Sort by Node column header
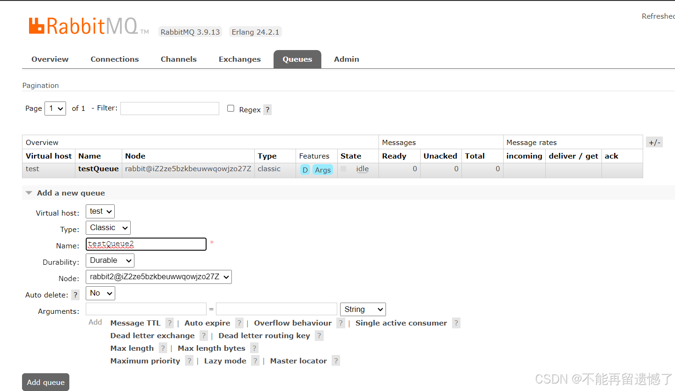The image size is (675, 391). 135,156
